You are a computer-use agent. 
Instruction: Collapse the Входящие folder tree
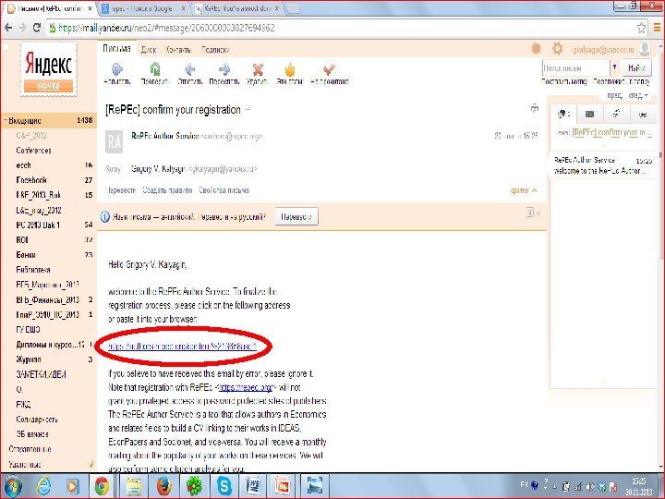[x=6, y=121]
